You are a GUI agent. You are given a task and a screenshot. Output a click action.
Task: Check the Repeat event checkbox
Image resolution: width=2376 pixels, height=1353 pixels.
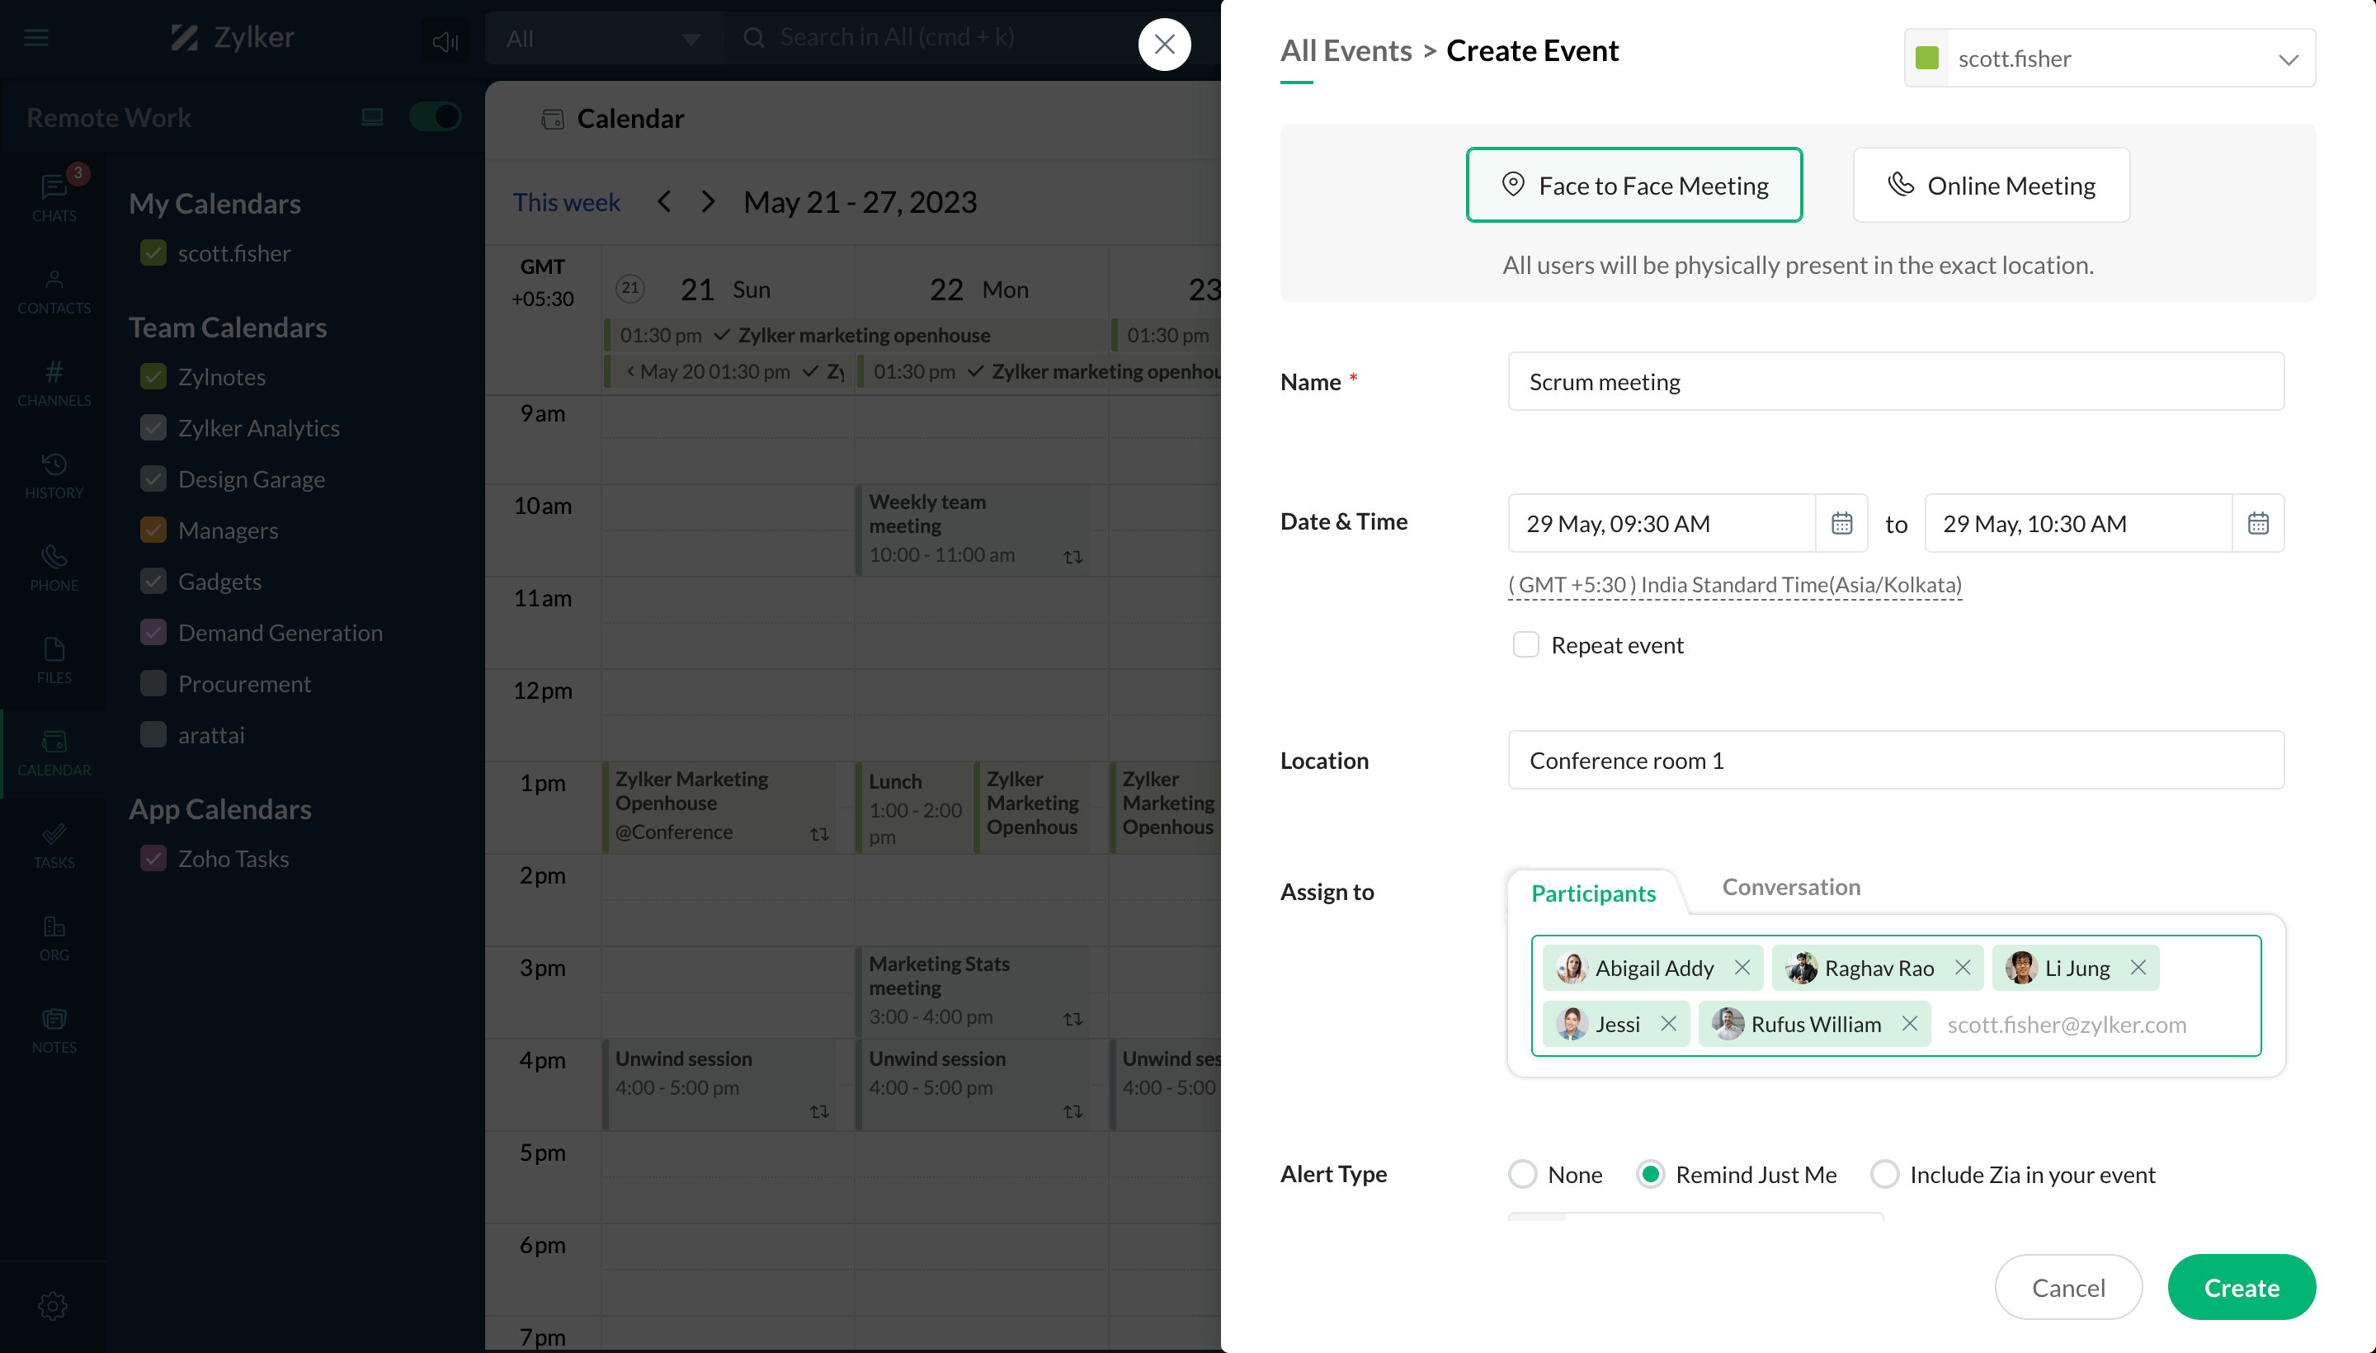pyautogui.click(x=1525, y=644)
